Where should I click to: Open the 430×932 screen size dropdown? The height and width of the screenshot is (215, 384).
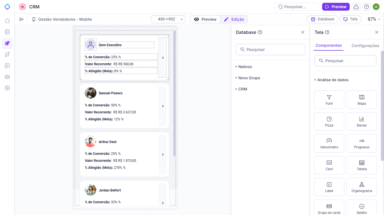point(168,19)
